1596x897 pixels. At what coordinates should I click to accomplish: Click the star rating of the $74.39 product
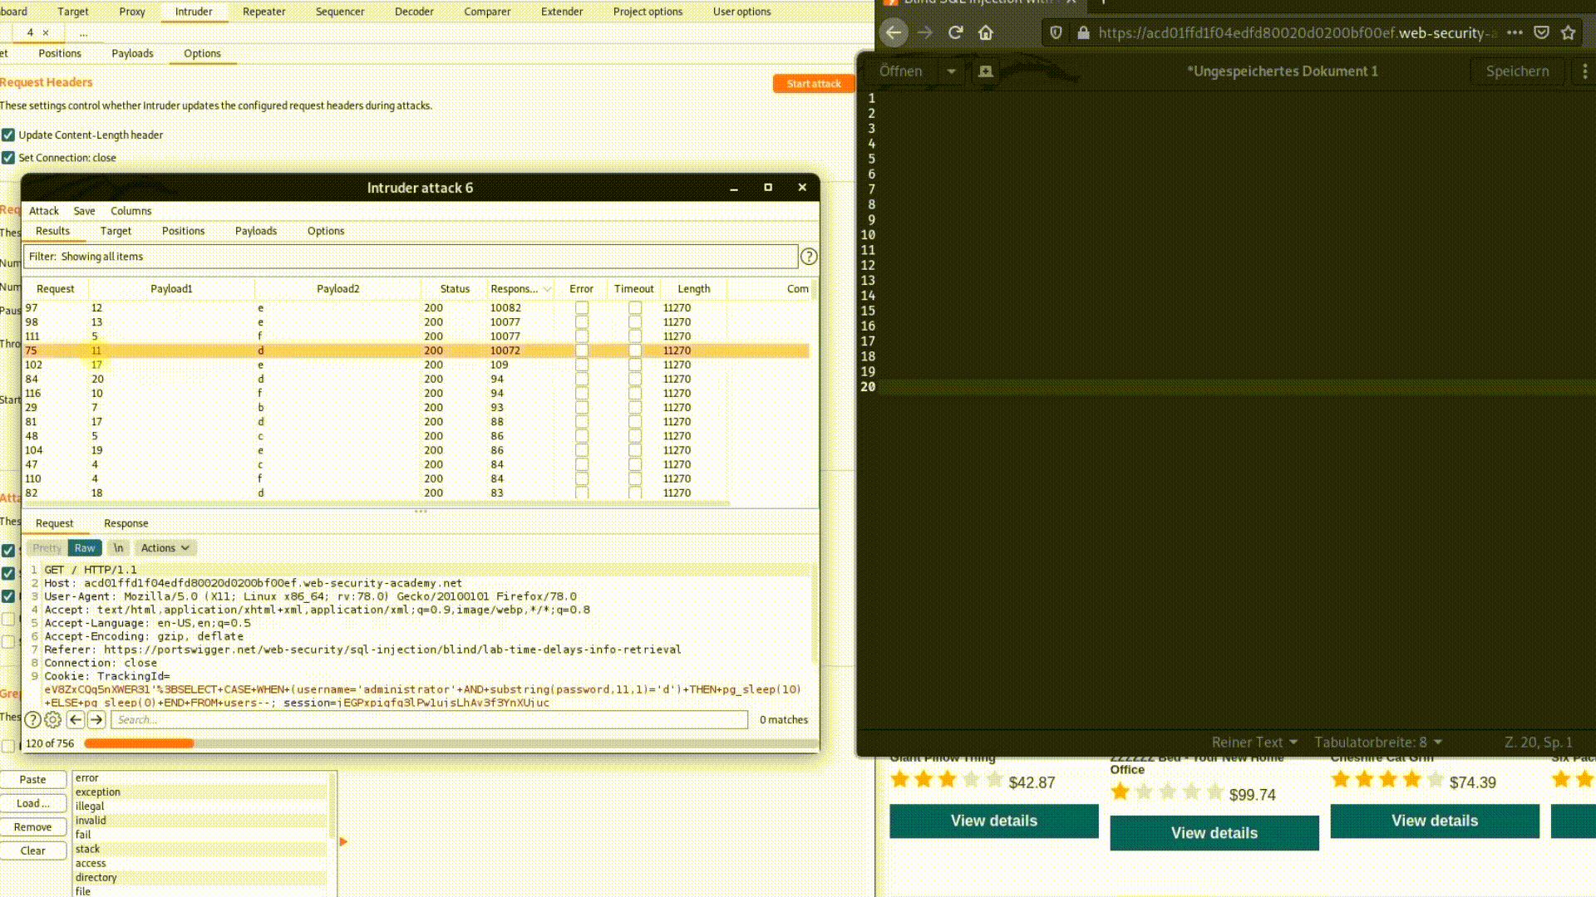pyautogui.click(x=1387, y=779)
